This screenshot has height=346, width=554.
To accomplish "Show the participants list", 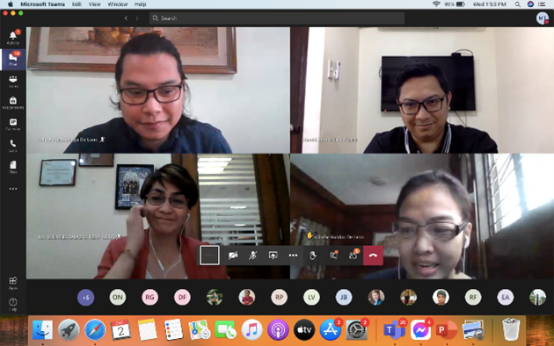I will click(x=353, y=256).
